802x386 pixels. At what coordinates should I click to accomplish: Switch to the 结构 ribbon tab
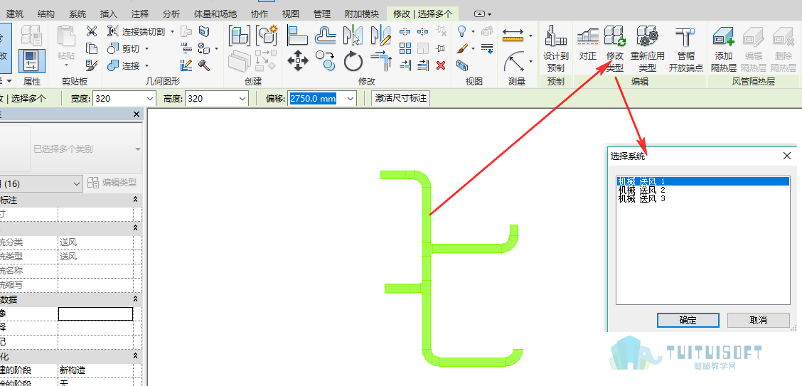tap(46, 14)
